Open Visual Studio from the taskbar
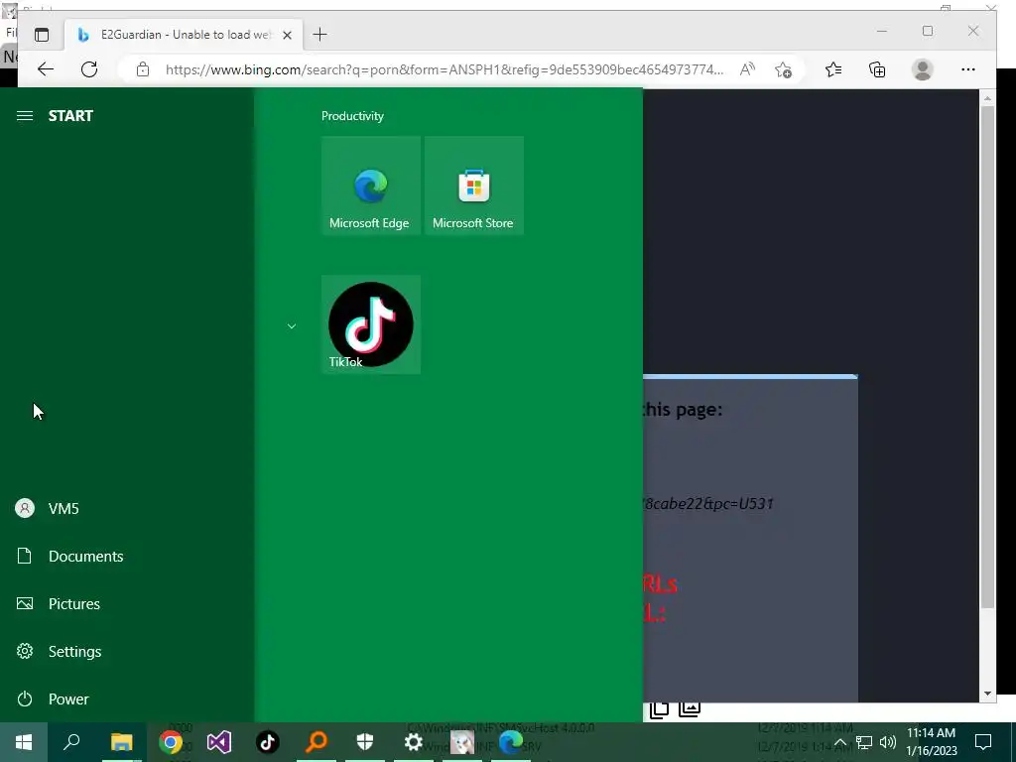This screenshot has height=762, width=1016. 219,742
